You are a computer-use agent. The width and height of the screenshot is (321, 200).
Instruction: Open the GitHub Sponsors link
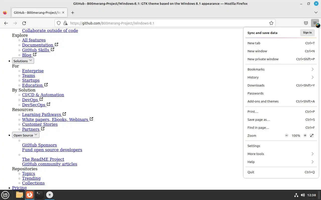39,145
